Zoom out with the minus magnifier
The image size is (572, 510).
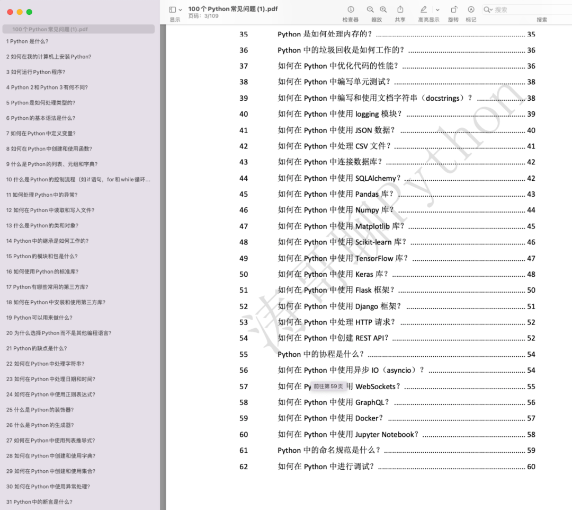pos(370,10)
